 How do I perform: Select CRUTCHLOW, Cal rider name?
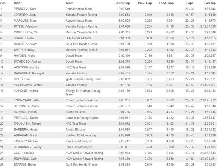point(26,32)
